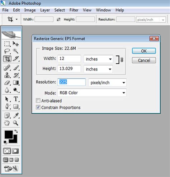Screen dimensions: 170x177
Task: Click the dialog Width field showing 12
Action: tap(69, 59)
